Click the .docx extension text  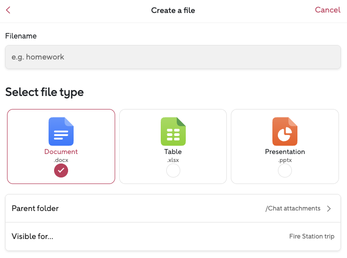[61, 159]
